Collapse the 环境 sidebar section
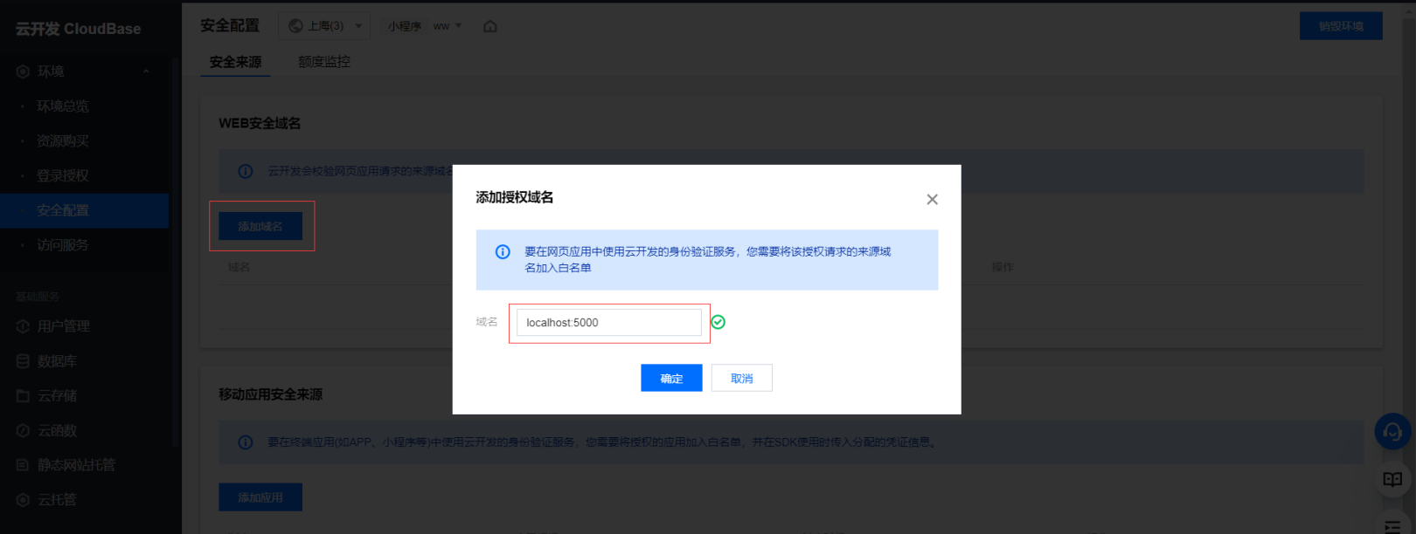This screenshot has height=534, width=1416. [x=146, y=72]
